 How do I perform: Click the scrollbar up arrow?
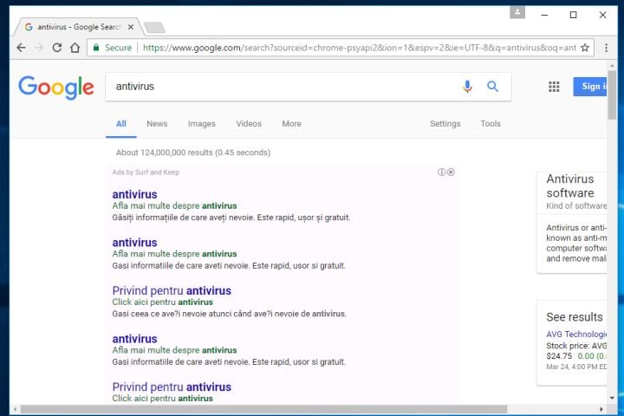click(612, 66)
